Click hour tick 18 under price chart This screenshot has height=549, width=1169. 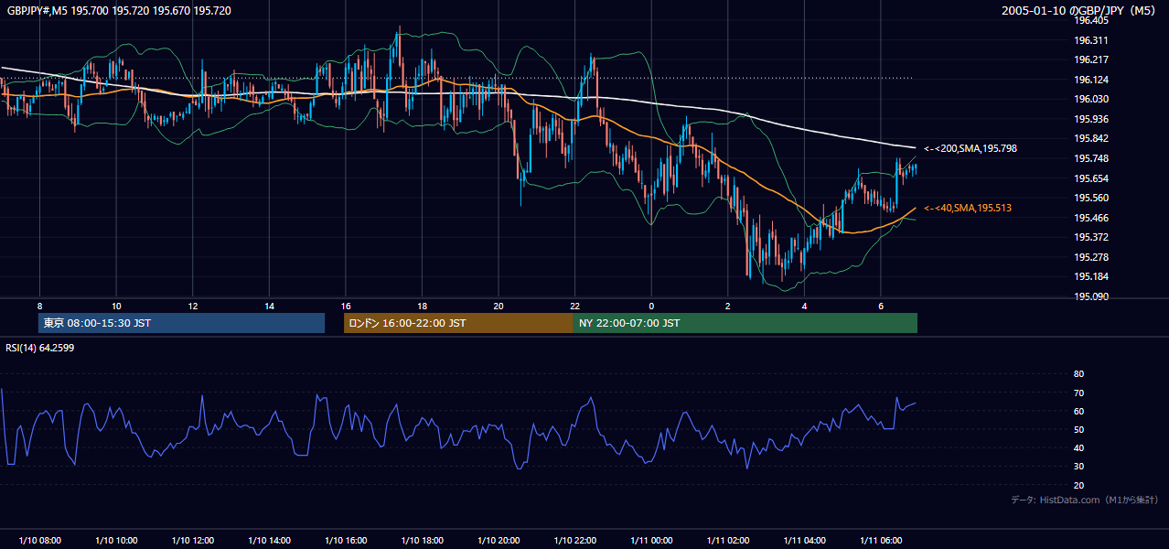tap(423, 305)
